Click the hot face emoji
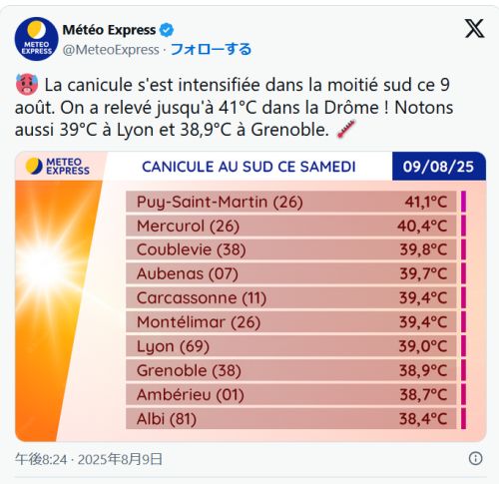This screenshot has height=484, width=499. (x=27, y=85)
